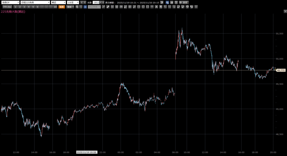Select the pentagon shape drawing tool
This screenshot has height=156, width=287.
click(139, 7)
